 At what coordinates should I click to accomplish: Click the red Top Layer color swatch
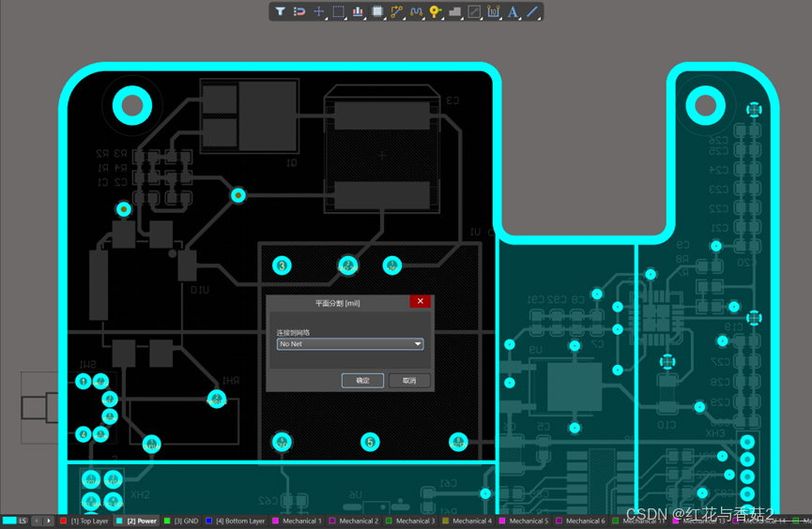(x=63, y=521)
